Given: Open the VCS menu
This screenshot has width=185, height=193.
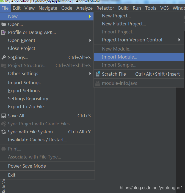Looking at the screenshot, I should tap(165, 8).
